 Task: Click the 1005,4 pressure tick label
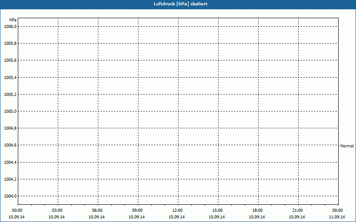tap(10, 78)
